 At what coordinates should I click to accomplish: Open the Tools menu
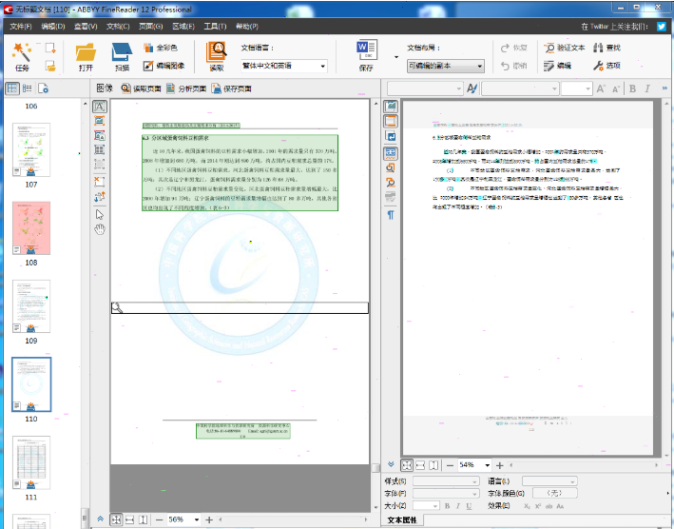coord(215,27)
